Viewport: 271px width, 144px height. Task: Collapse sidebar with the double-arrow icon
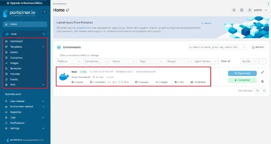coord(44,12)
